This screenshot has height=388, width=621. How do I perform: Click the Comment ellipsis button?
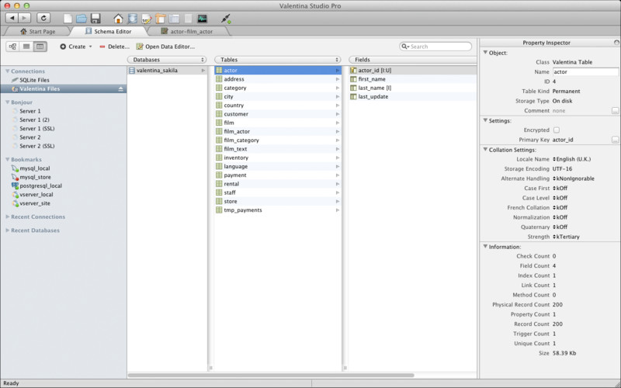[x=615, y=110]
